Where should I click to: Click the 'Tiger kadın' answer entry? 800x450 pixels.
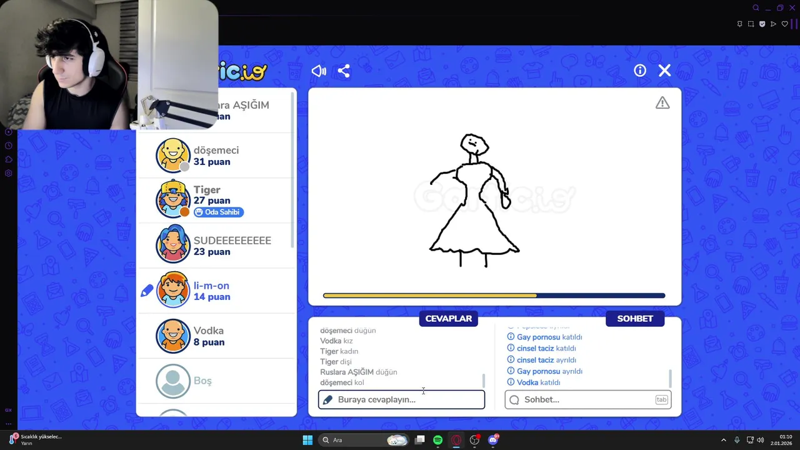click(x=339, y=351)
